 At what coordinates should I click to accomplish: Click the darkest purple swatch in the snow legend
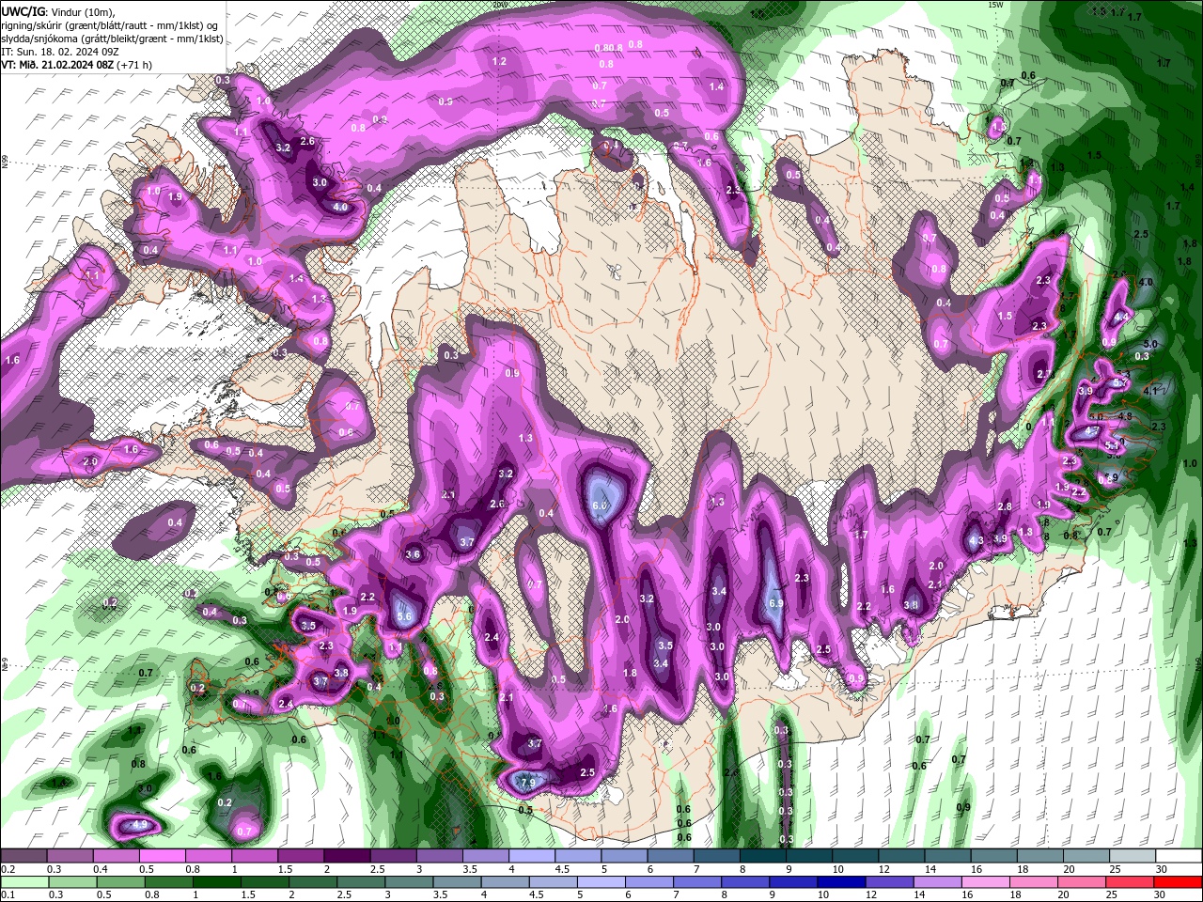346,855
